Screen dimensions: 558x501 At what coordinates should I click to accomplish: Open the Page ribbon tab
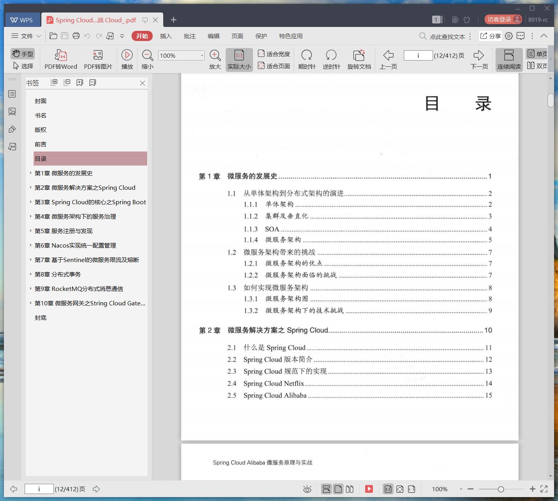coord(237,36)
